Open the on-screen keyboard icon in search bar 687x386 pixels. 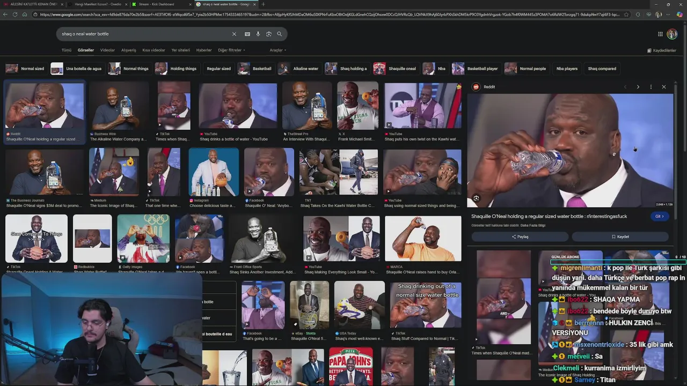pyautogui.click(x=247, y=34)
